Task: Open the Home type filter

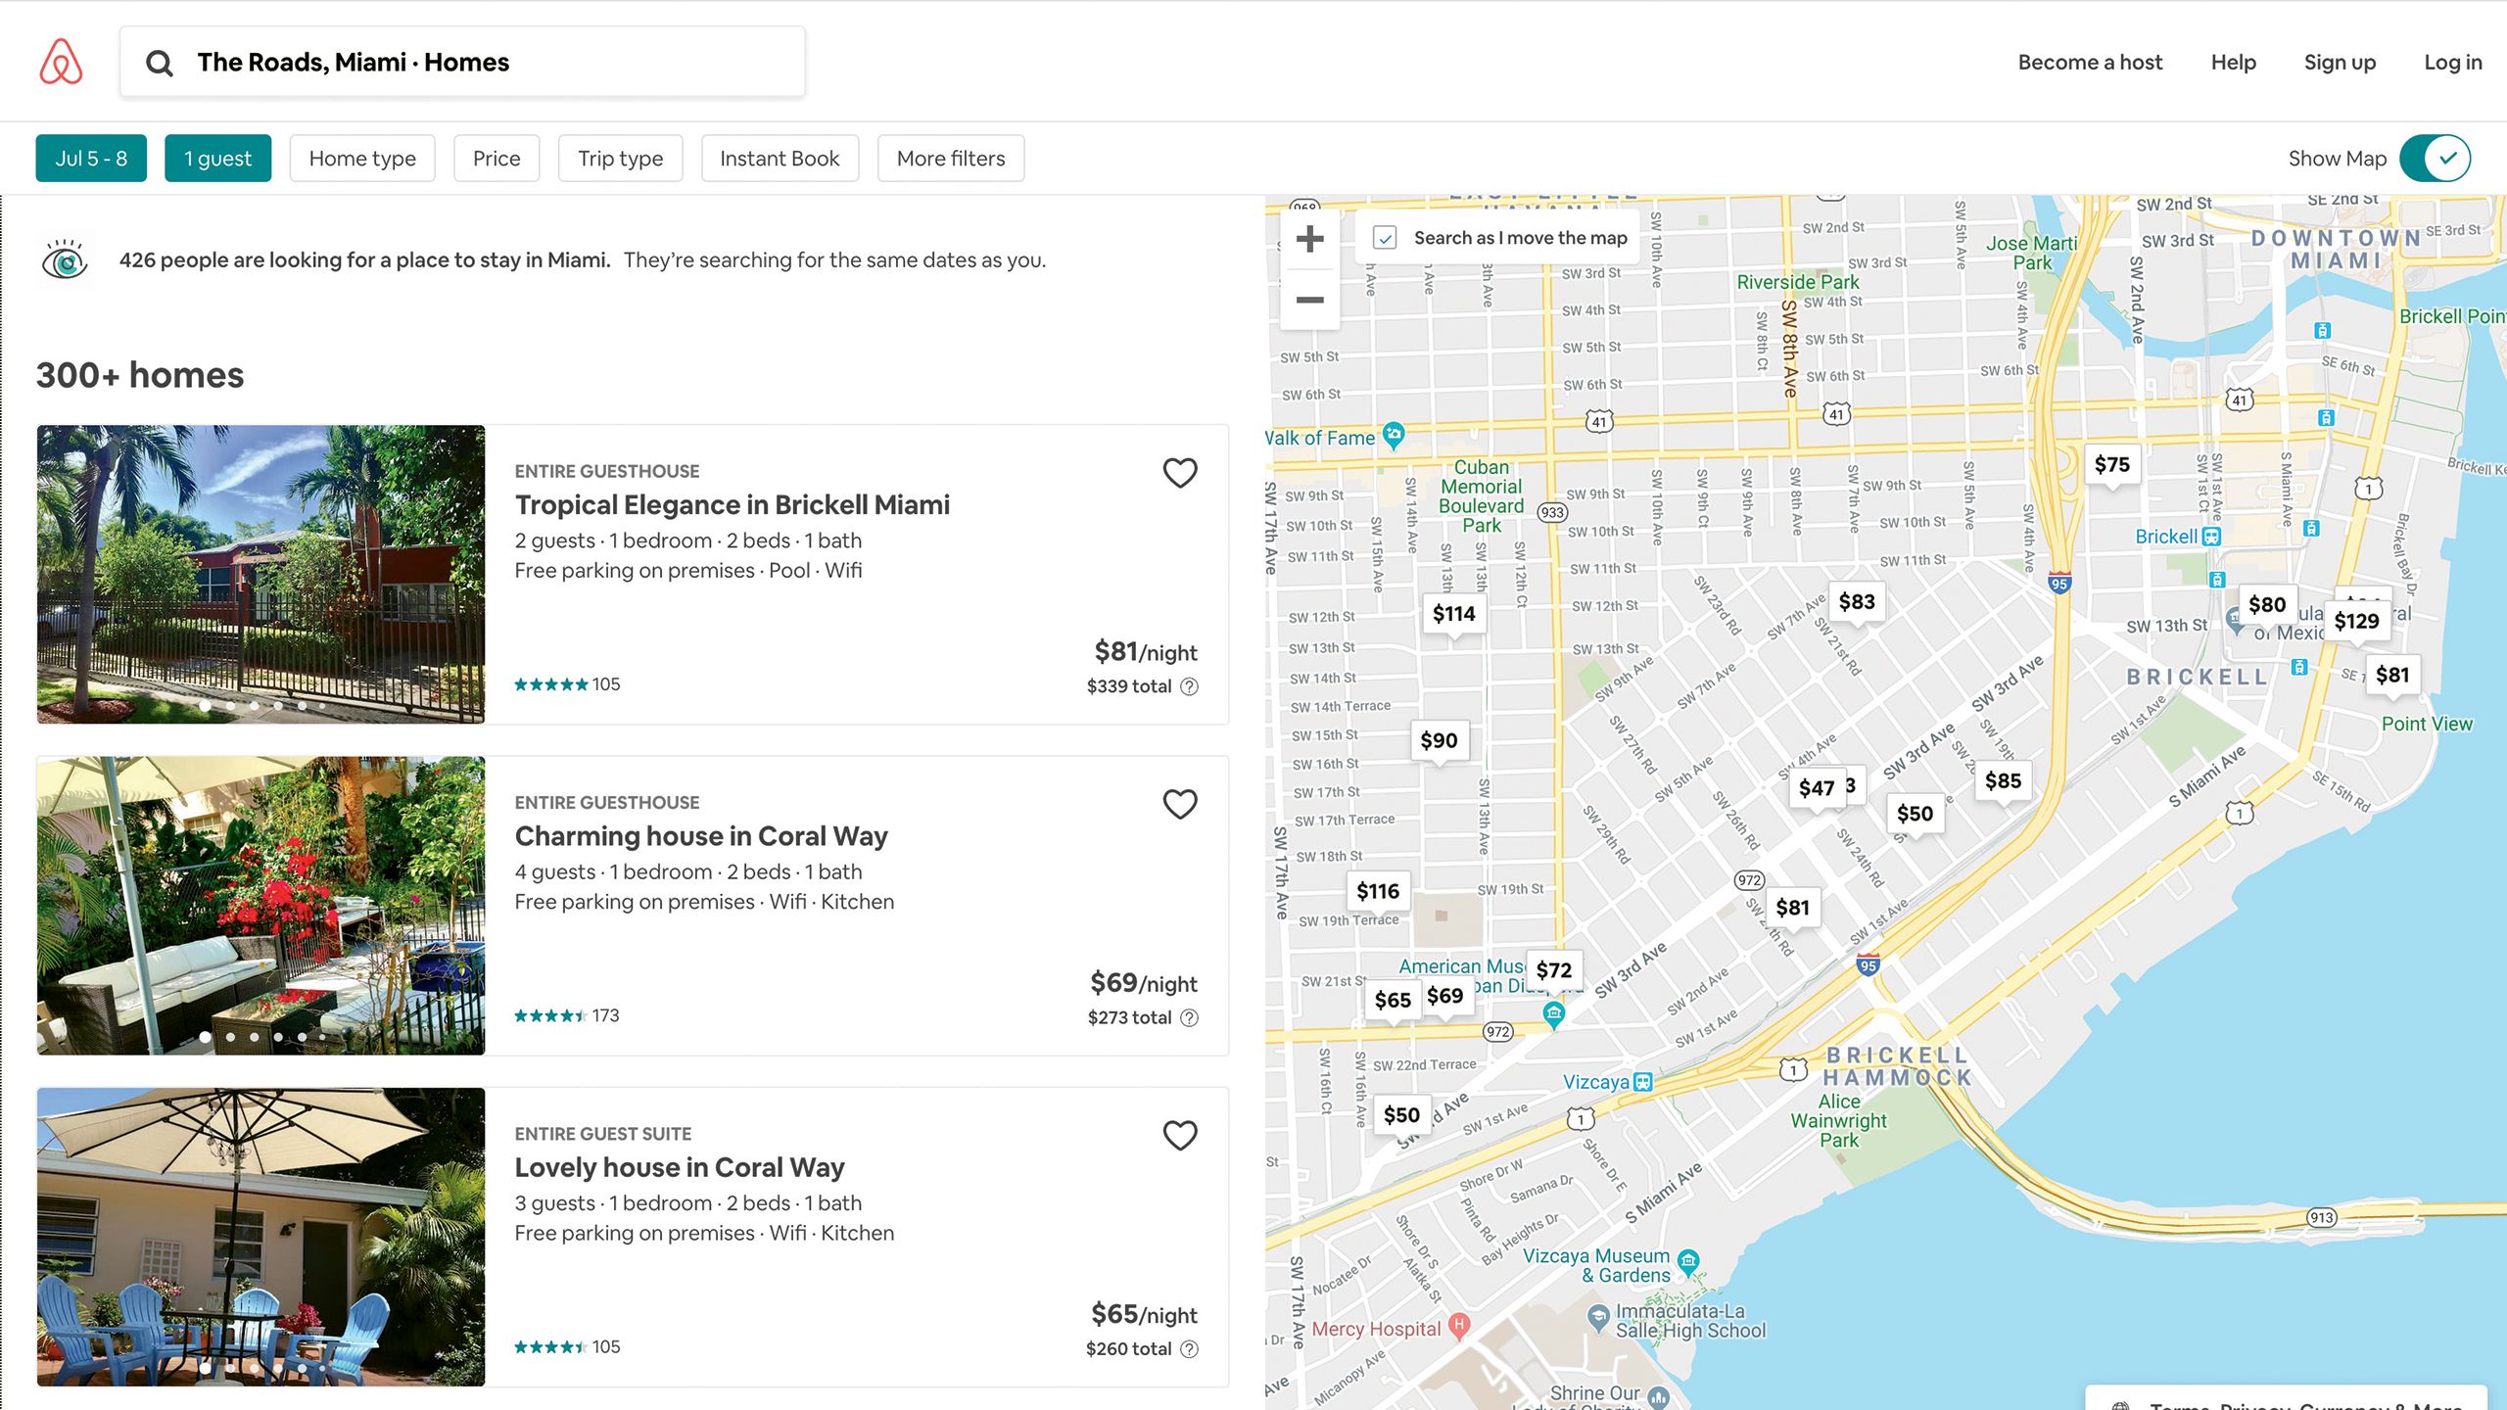Action: point(362,159)
